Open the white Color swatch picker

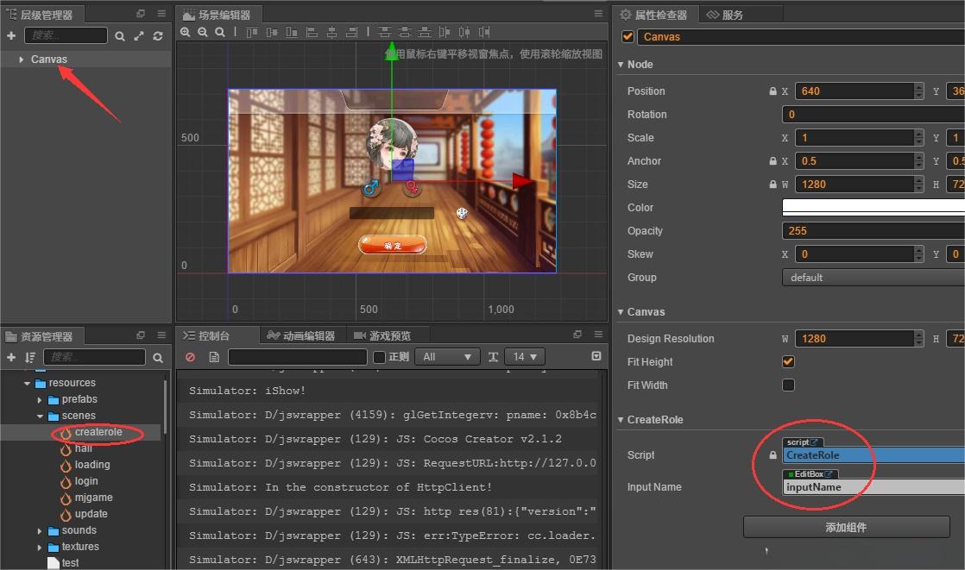pyautogui.click(x=872, y=208)
